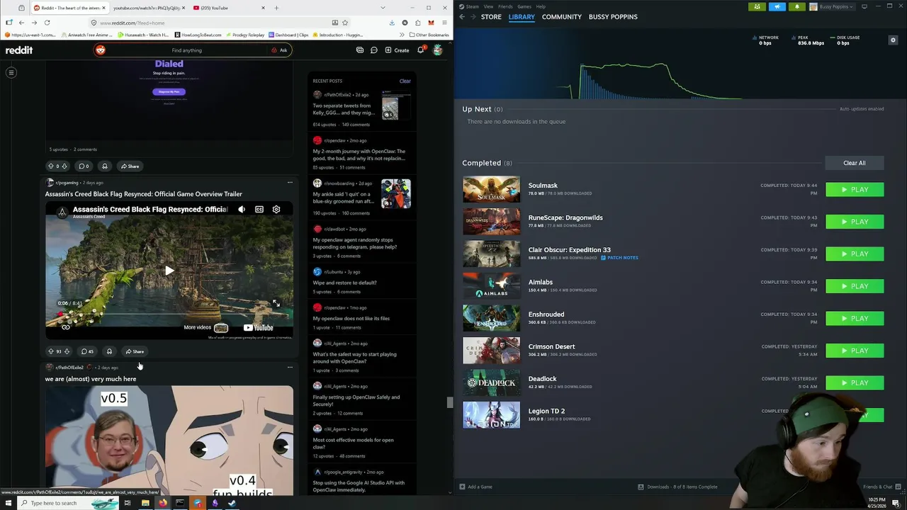Open Reddit user avatar menu
This screenshot has height=510, width=907.
point(438,50)
